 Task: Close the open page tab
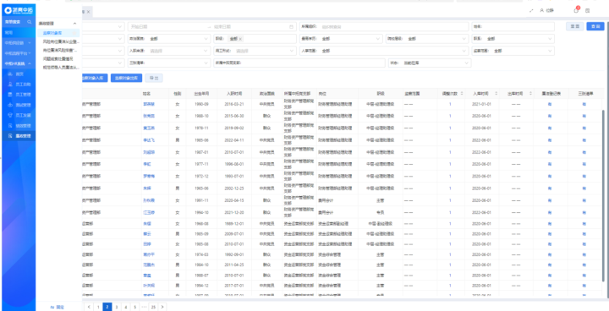tap(89, 12)
